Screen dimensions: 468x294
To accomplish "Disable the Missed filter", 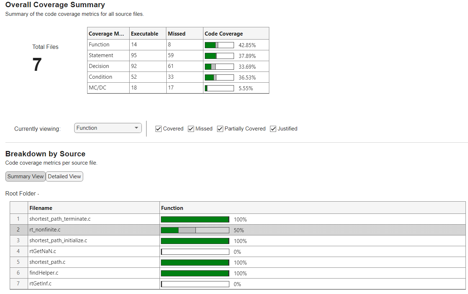I will coord(191,129).
